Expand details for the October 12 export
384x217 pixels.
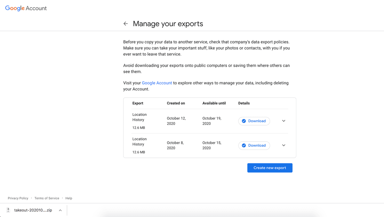(x=284, y=121)
